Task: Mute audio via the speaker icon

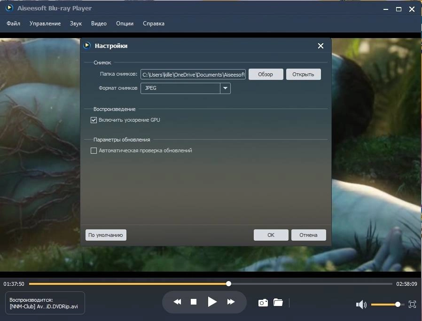Action: [x=361, y=305]
